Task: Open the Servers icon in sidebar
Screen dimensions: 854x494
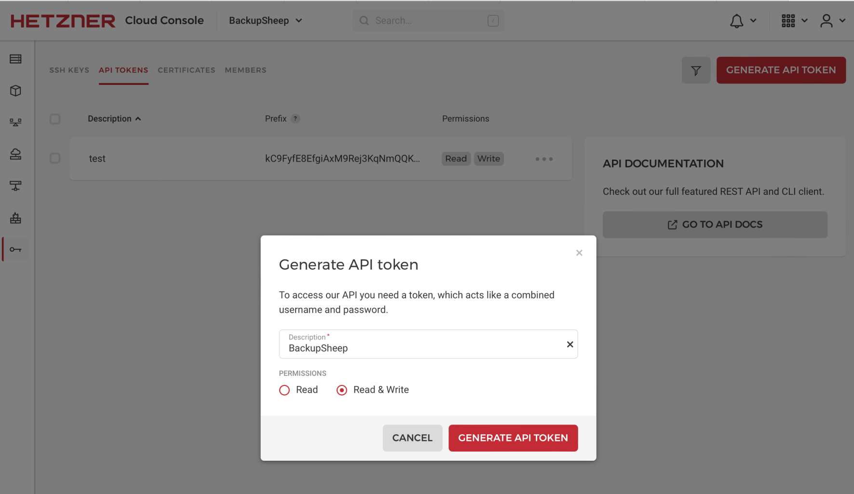Action: point(15,59)
